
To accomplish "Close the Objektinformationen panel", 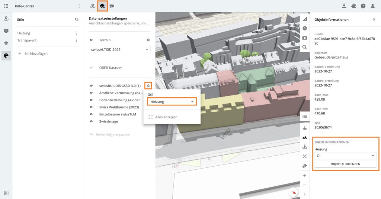I will pyautogui.click(x=374, y=19).
